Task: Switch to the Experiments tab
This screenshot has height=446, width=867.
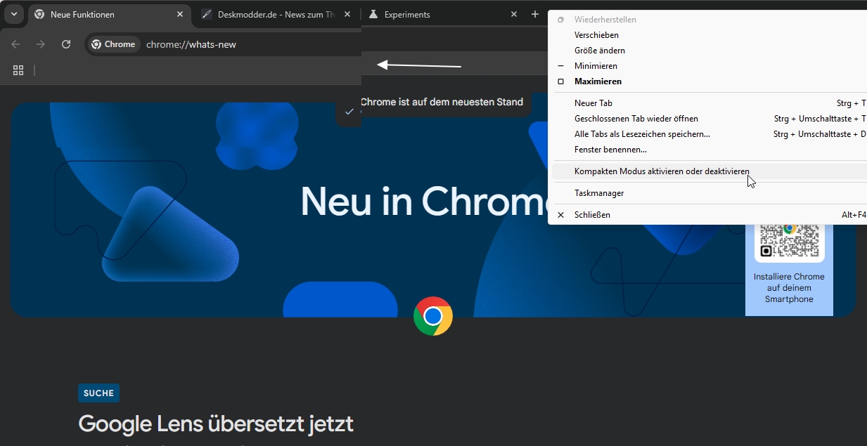Action: [436, 14]
